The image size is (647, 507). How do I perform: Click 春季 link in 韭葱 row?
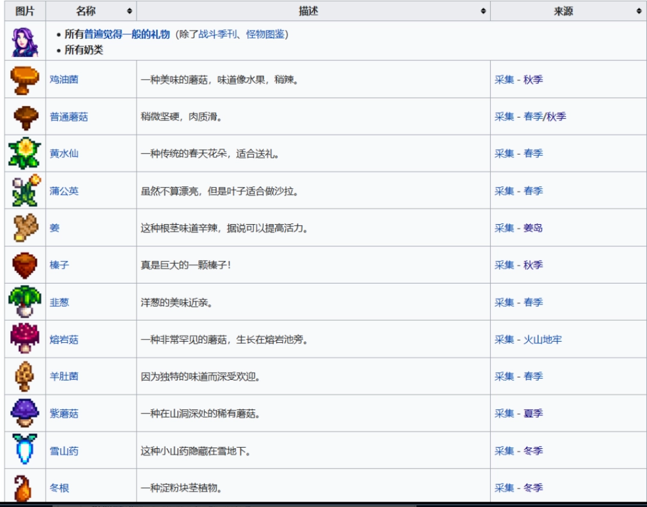[533, 302]
